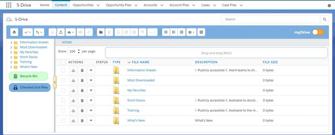Open the more options ellipsis dropdown
Image resolution: width=335 pixels, height=135 pixels.
click(152, 32)
